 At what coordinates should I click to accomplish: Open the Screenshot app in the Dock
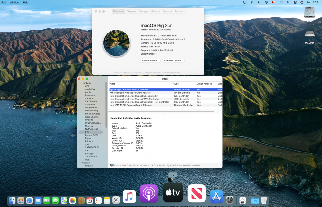[x=116, y=201]
